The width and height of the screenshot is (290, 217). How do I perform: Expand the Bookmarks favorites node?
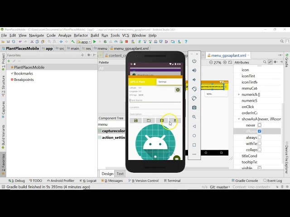(12, 73)
